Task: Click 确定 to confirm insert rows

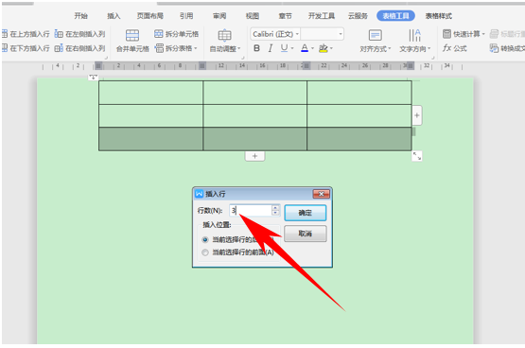Action: pos(305,213)
